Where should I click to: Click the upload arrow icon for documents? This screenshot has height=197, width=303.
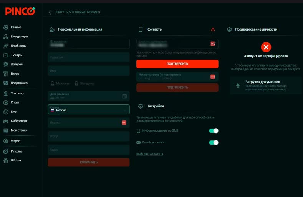click(238, 85)
